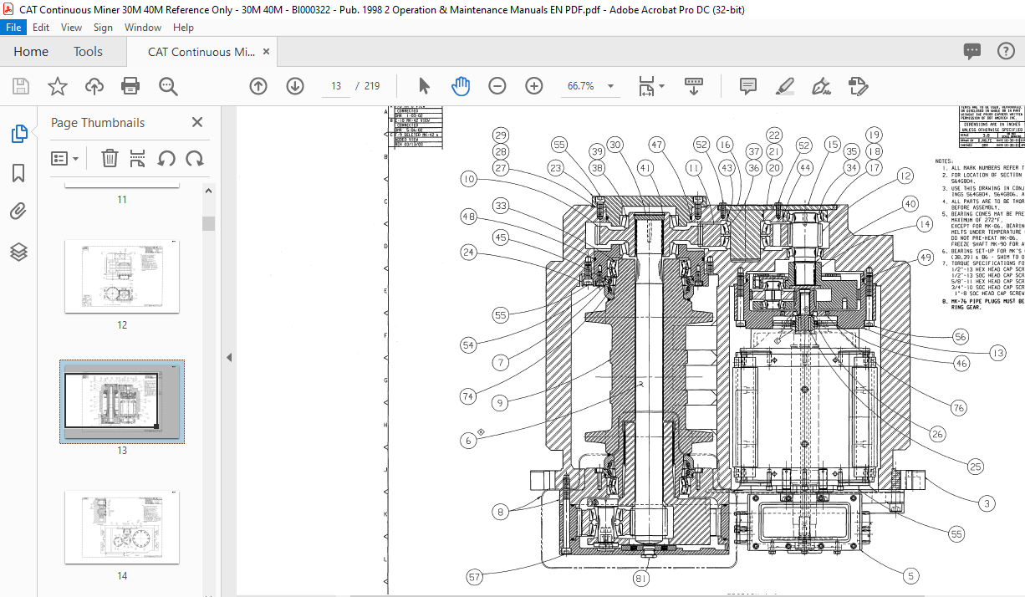1025x597 pixels.
Task: Select the arrow selection tool
Action: [x=424, y=86]
